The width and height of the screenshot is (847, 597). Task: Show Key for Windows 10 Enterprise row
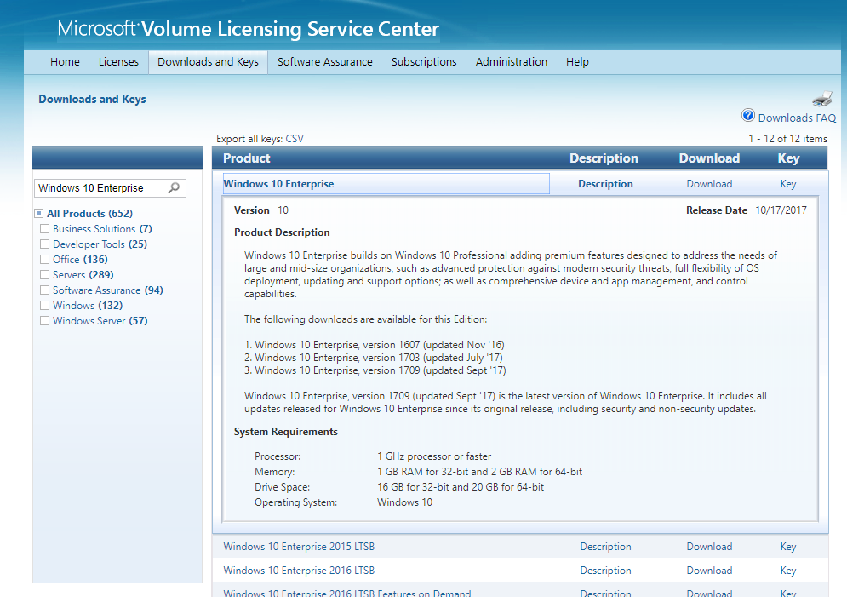pos(788,184)
